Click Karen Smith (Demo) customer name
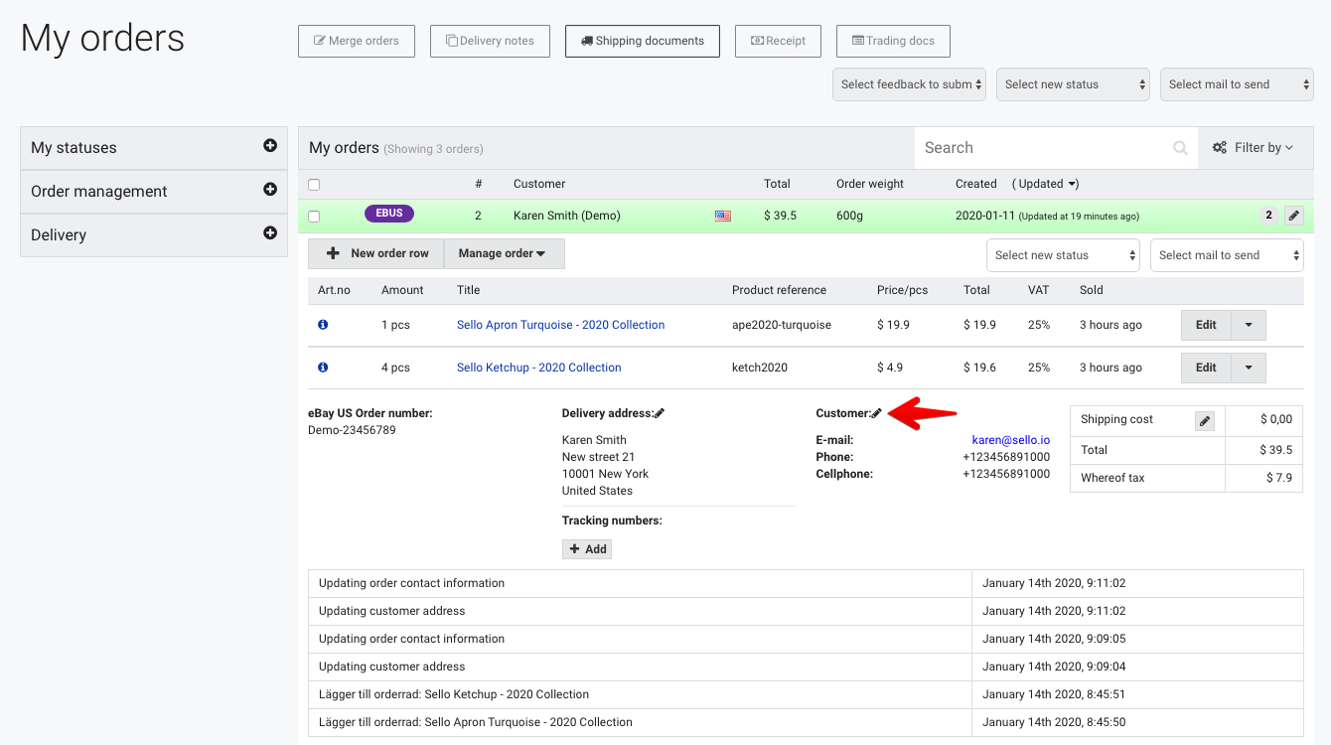This screenshot has height=745, width=1331. pyautogui.click(x=567, y=216)
